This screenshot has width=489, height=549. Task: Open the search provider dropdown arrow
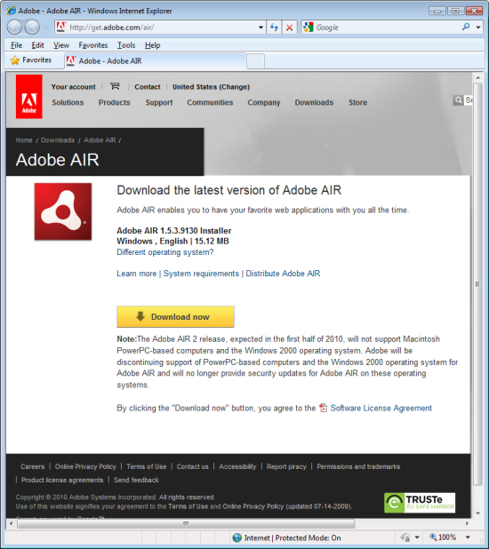478,28
